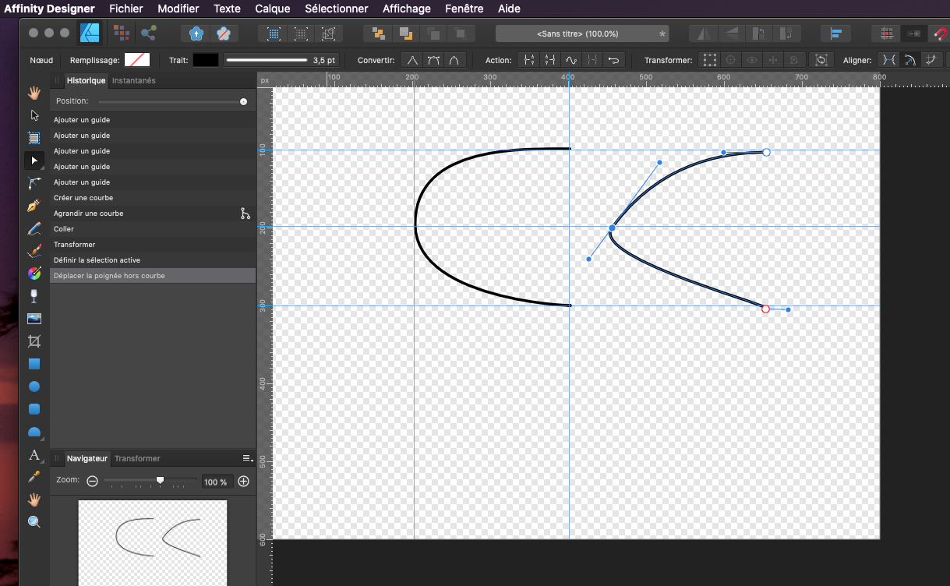Click the document title Sans titre field
This screenshot has height=586, width=950.
tap(582, 34)
